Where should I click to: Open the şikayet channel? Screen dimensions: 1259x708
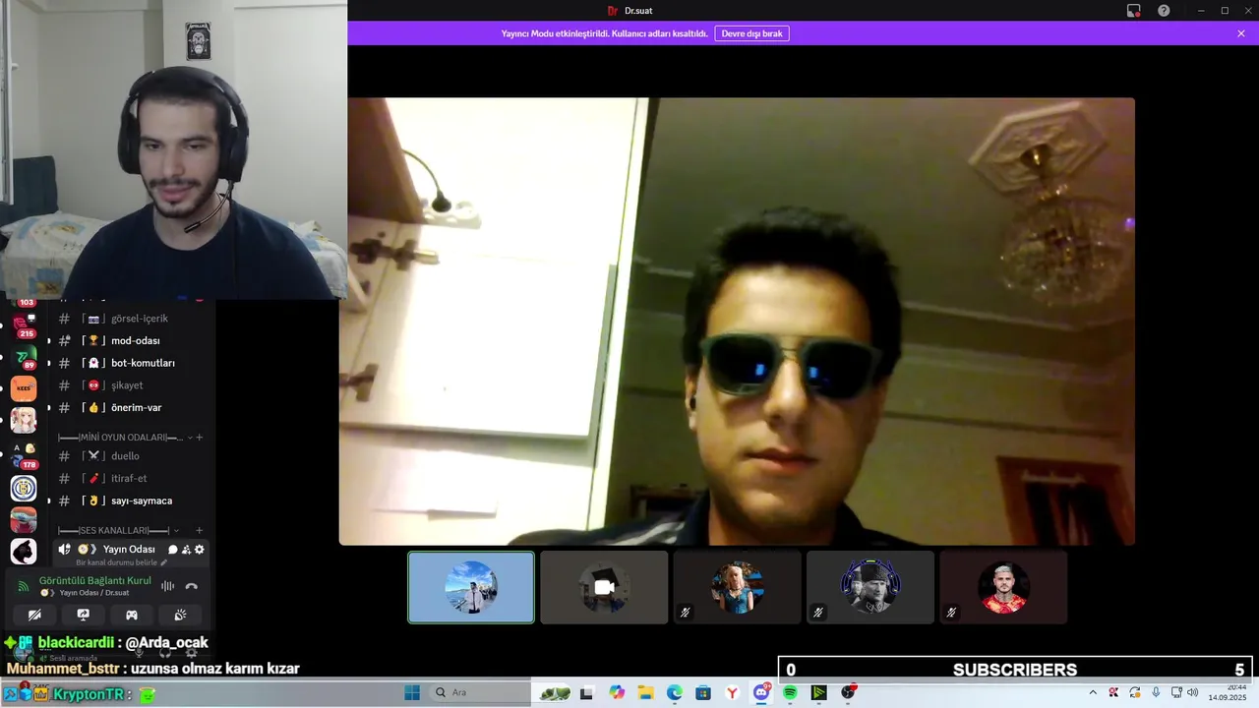[128, 385]
